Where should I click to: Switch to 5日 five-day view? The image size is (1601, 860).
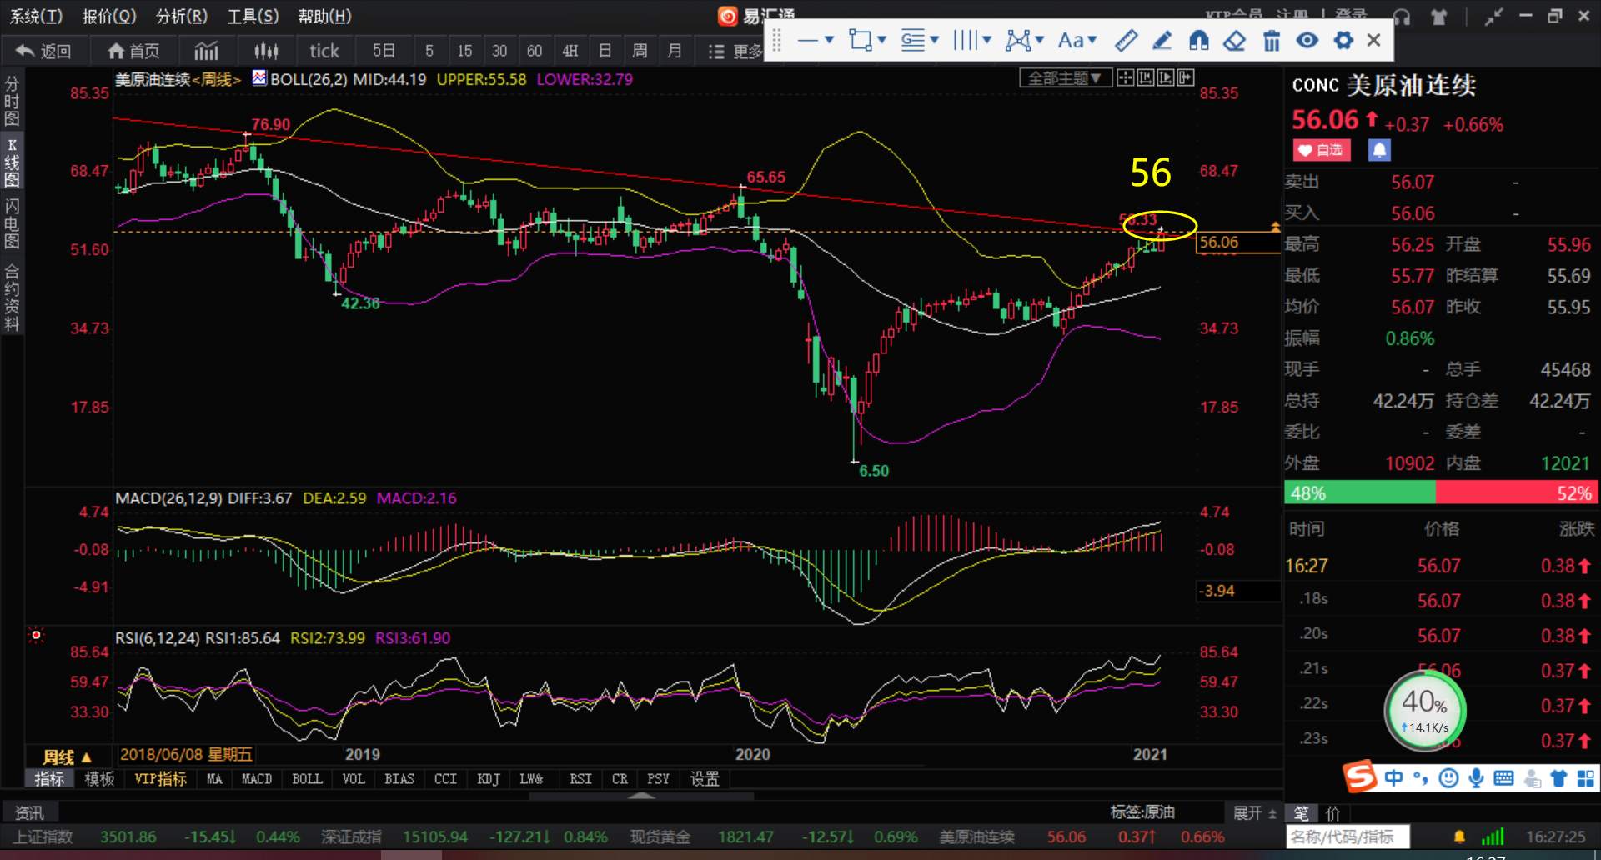pyautogui.click(x=384, y=51)
